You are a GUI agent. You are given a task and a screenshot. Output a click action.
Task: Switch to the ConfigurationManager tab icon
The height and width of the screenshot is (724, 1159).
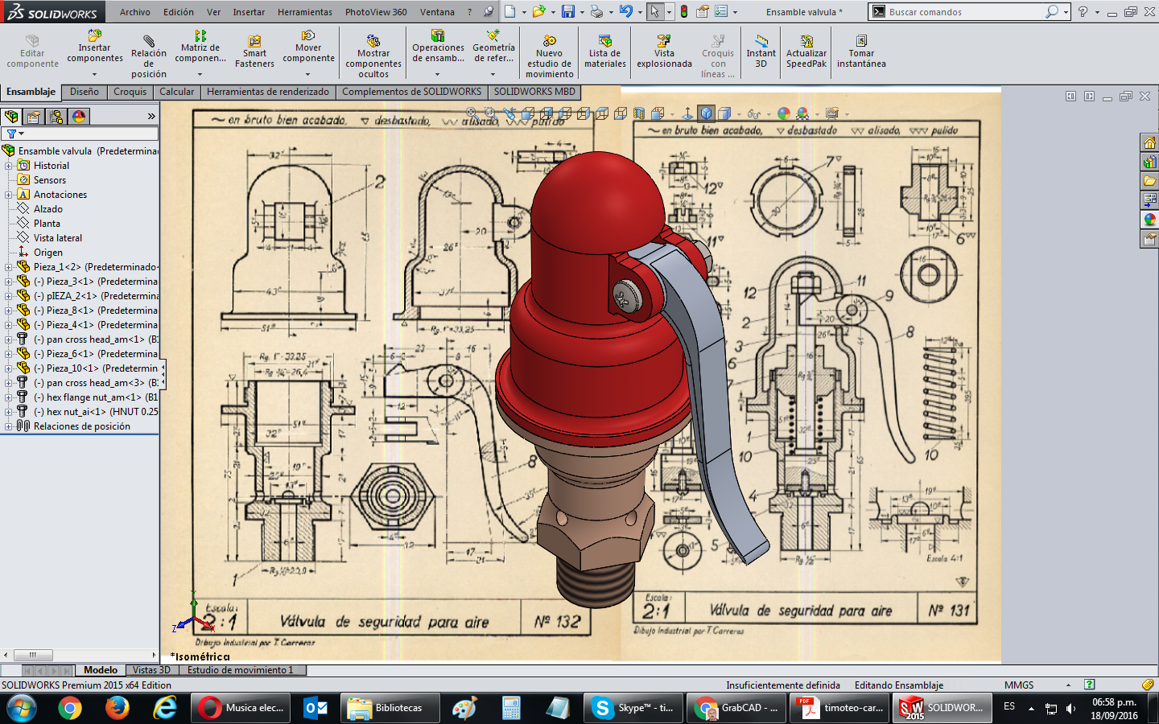[56, 117]
